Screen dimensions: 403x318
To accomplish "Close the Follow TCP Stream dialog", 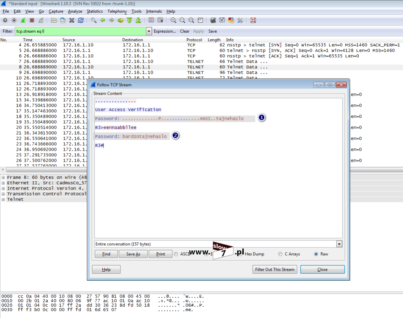I will [322, 270].
